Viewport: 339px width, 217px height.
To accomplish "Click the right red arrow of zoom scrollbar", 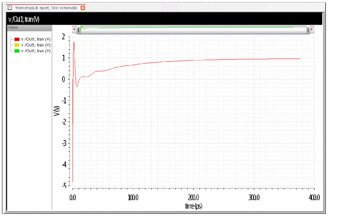I will [x=312, y=29].
